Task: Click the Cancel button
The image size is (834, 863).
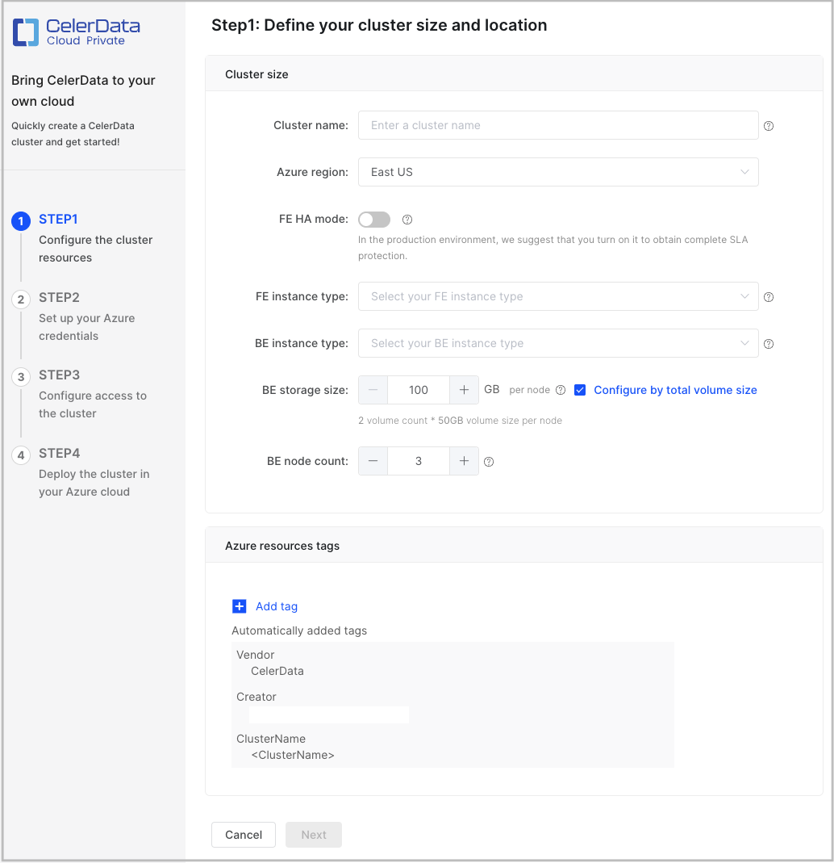Action: 244,835
